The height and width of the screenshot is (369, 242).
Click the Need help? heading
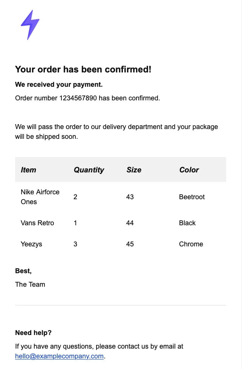coord(33,333)
